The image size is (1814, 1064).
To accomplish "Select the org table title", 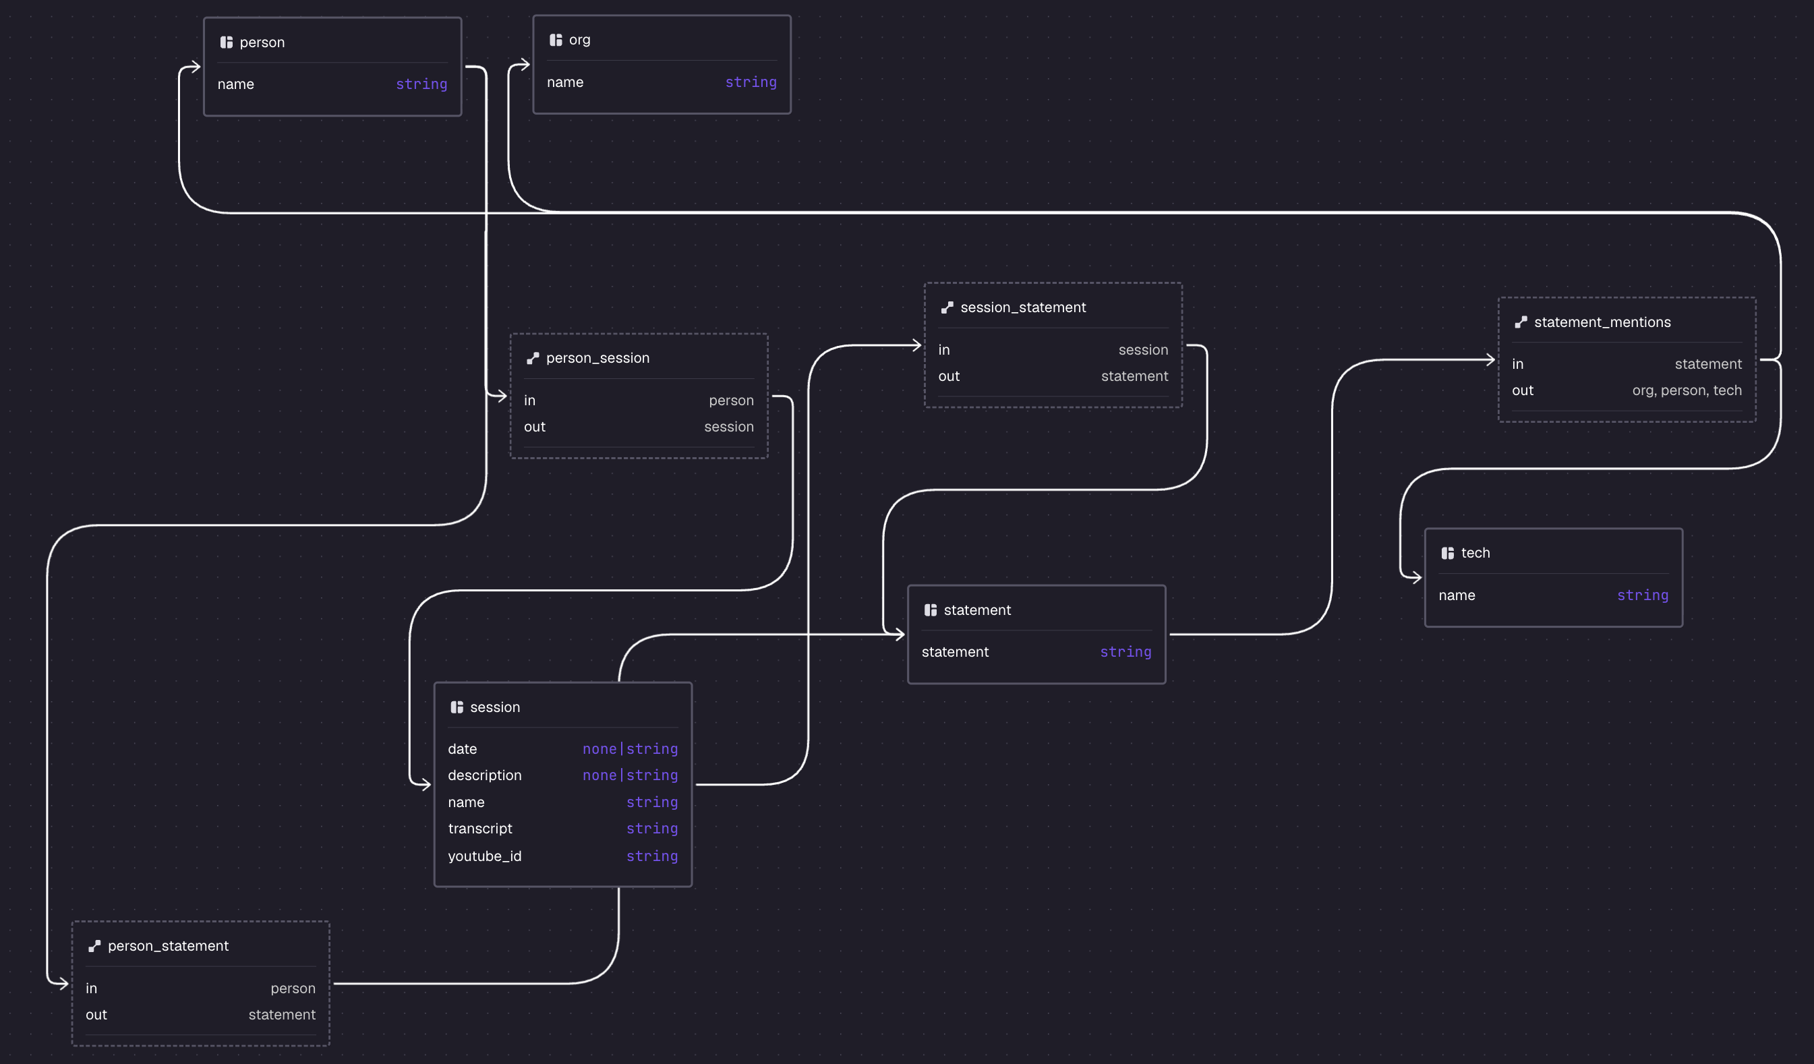I will 579,40.
